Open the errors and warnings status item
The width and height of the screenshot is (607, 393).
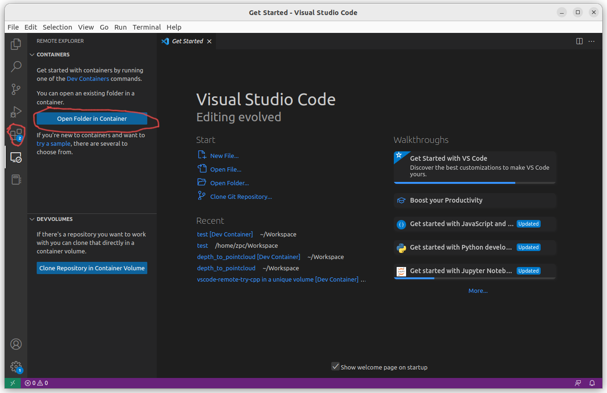point(36,383)
